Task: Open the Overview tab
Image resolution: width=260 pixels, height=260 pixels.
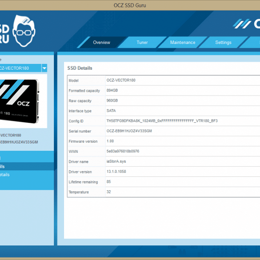Action: [x=102, y=43]
